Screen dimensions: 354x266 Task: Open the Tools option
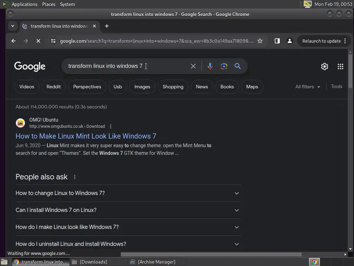click(336, 86)
